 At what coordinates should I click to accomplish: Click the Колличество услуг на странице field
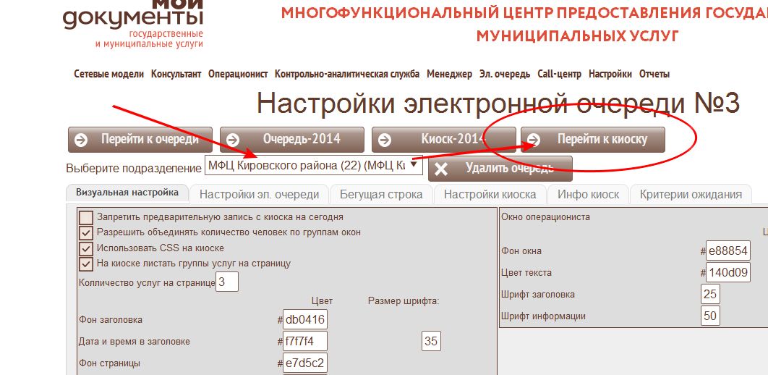[227, 282]
